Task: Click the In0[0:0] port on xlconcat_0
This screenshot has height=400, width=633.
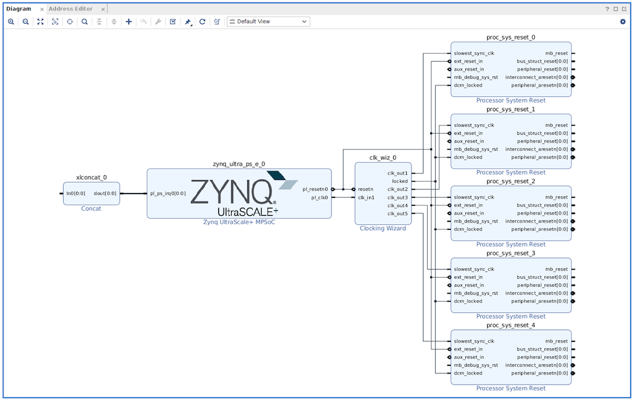Action: coord(76,194)
